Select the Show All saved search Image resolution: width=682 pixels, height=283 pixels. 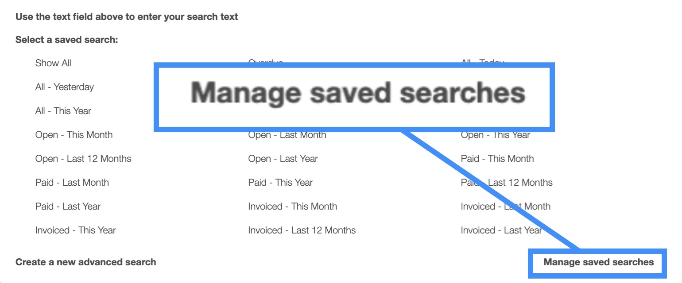click(x=53, y=63)
